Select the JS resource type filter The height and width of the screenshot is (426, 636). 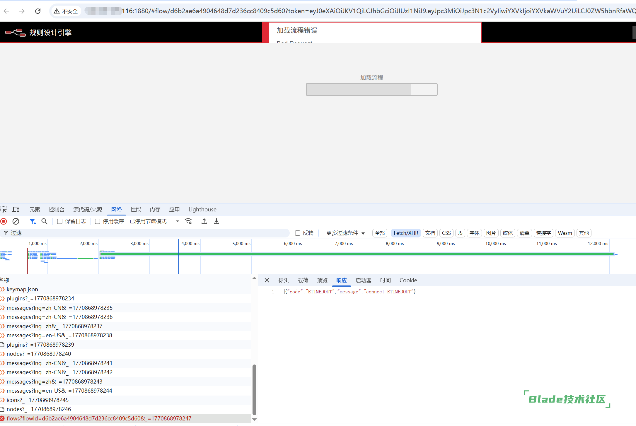[x=460, y=233]
